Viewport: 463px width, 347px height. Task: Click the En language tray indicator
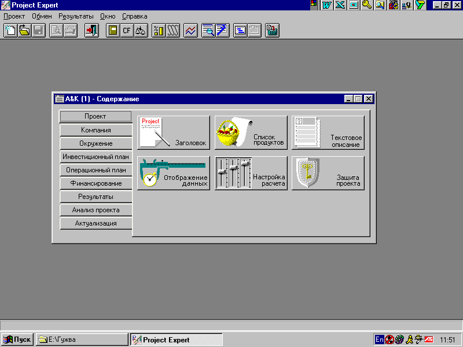pyautogui.click(x=380, y=339)
